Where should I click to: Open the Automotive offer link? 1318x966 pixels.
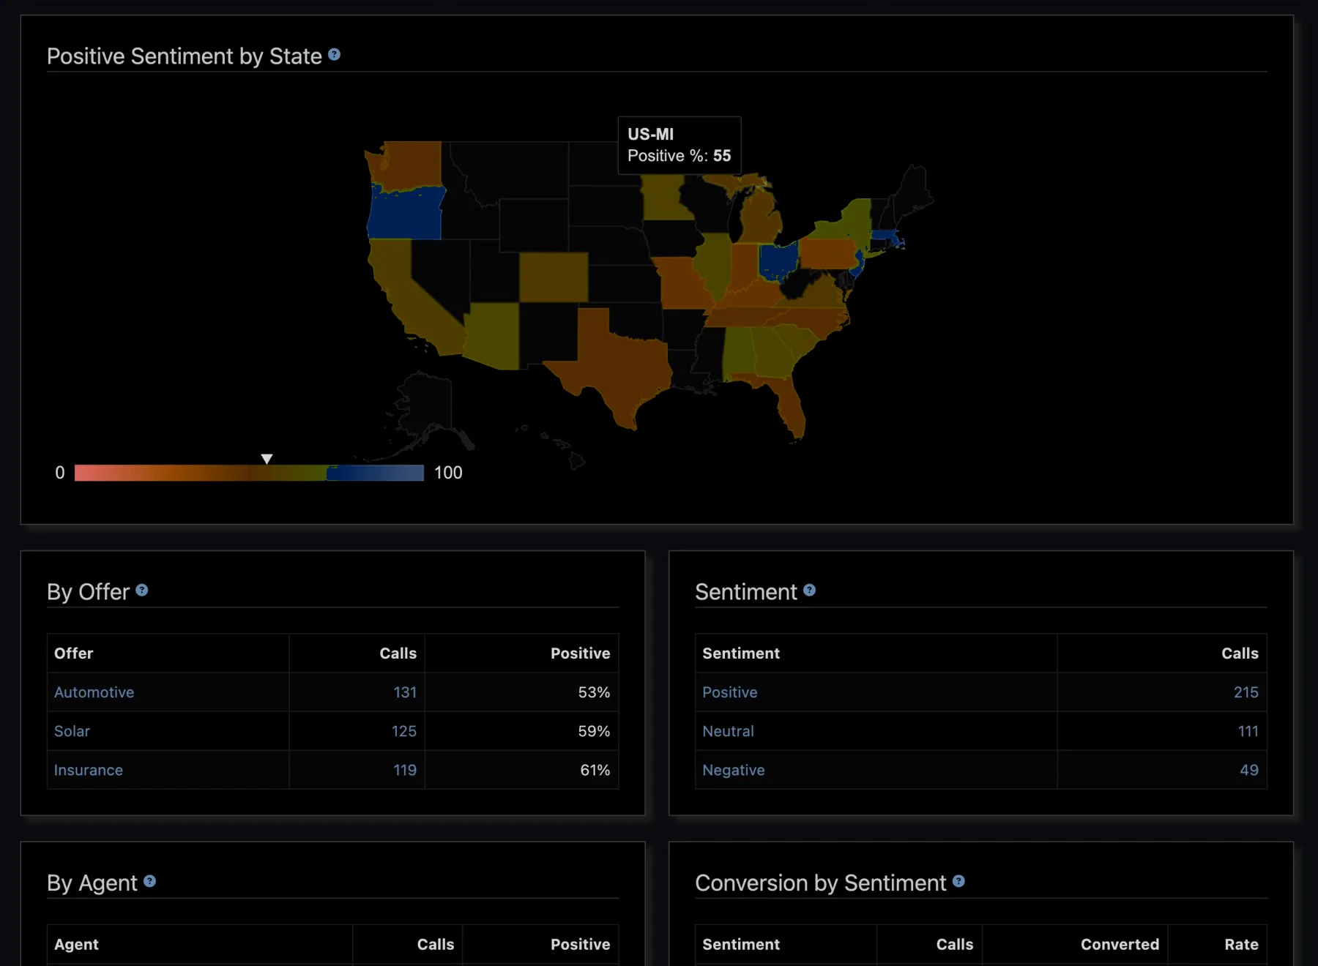[x=94, y=692]
